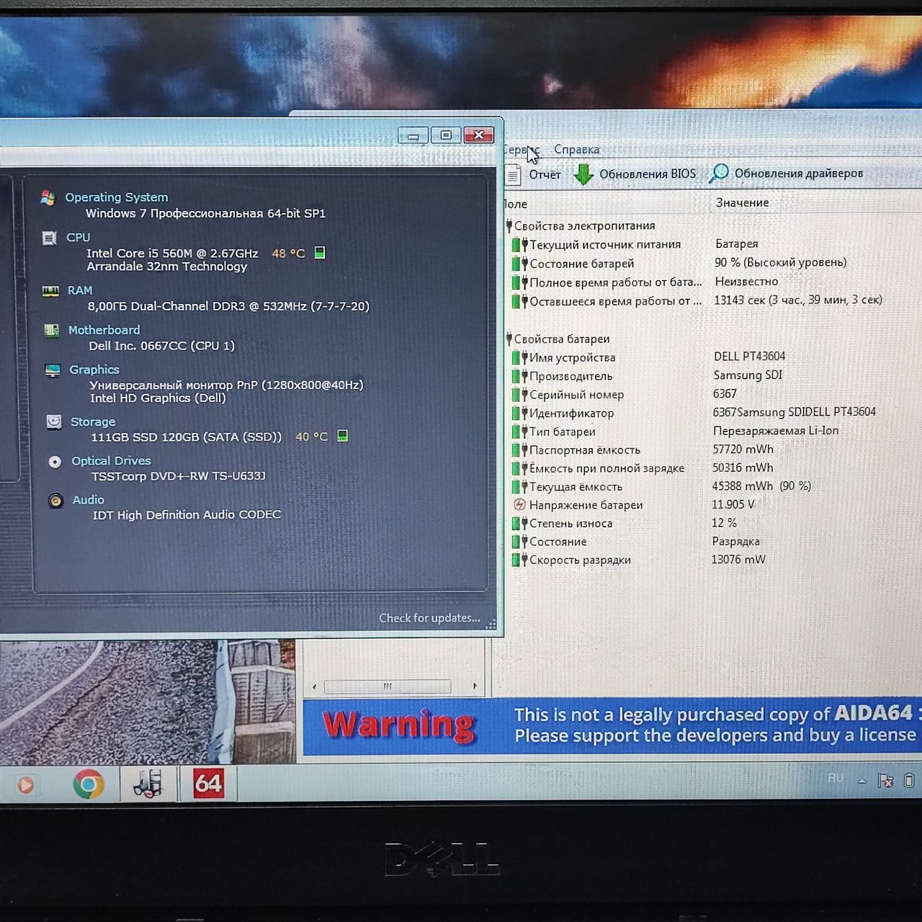Click the Optical Drives disc icon
Image resolution: width=922 pixels, height=922 pixels.
[55, 462]
